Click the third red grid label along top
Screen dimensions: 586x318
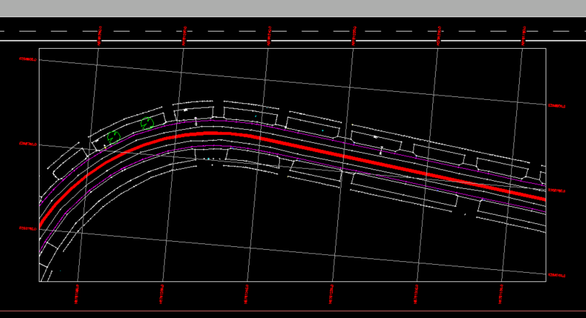pos(270,34)
